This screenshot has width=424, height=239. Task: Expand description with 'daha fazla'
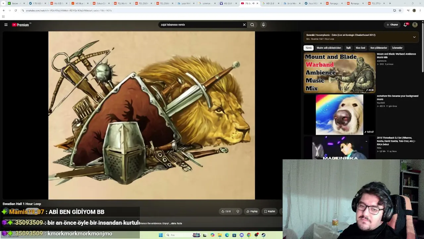click(x=176, y=223)
